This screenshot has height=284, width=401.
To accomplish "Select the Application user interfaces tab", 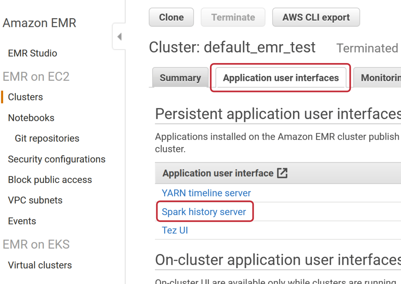I will 281,78.
